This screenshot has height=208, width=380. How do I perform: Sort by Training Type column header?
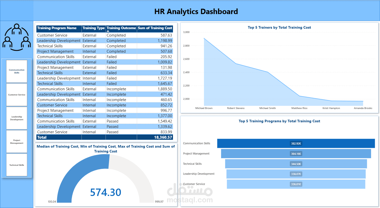[94, 28]
